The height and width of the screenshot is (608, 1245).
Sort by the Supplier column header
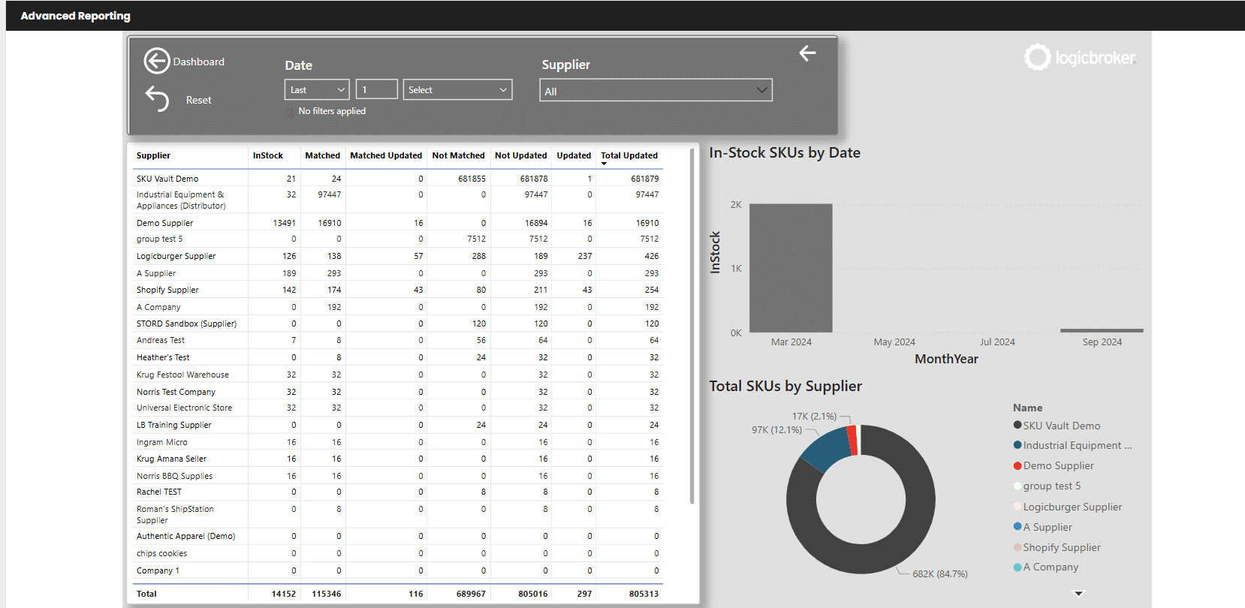click(153, 155)
